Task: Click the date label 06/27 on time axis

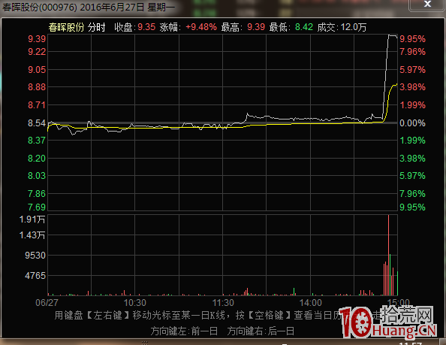Action: tap(47, 303)
